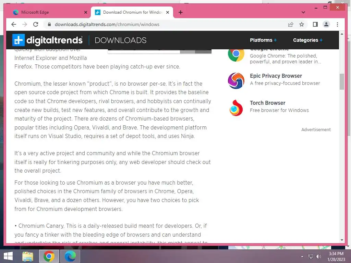351x263 pixels.
Task: Click the Epic Privacy Browser icon
Action: coord(236,80)
